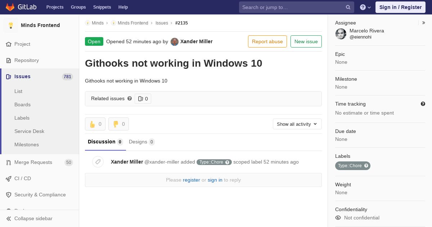Click the Report abuse button
The height and width of the screenshot is (227, 432).
point(267,41)
